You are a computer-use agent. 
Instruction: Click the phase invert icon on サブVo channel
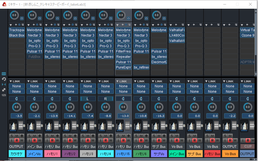coord(164,18)
